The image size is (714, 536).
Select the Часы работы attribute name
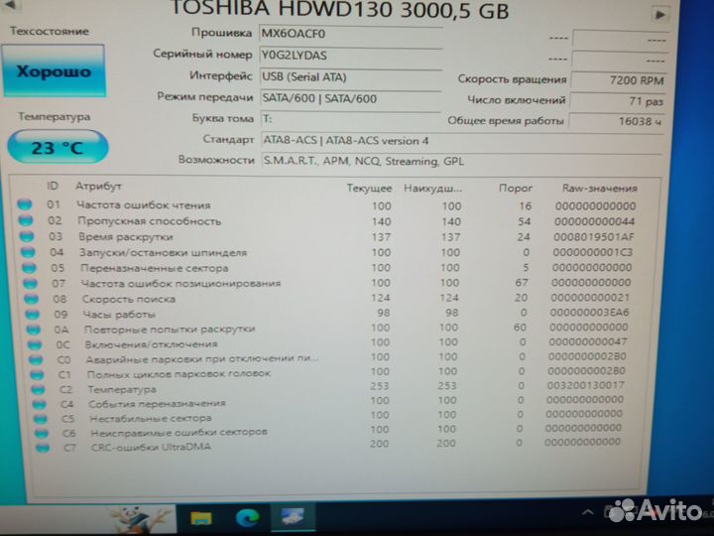pos(119,314)
